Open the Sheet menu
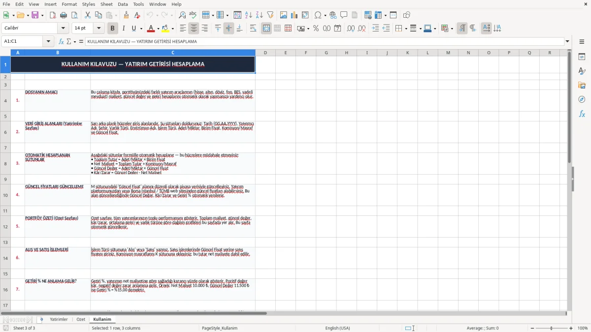The width and height of the screenshot is (591, 332). [x=106, y=4]
